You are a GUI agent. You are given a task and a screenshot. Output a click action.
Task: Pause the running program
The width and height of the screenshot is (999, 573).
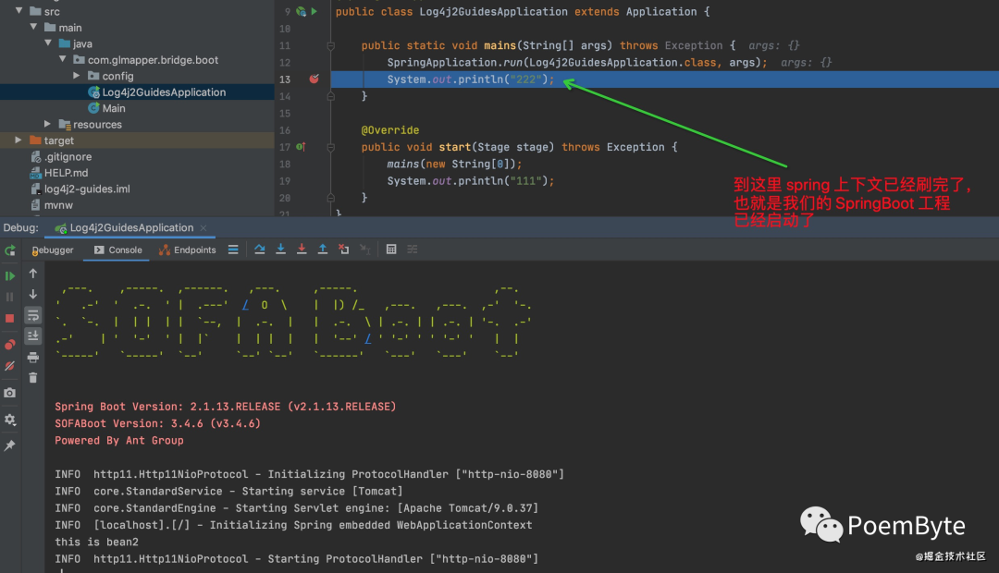coord(9,297)
